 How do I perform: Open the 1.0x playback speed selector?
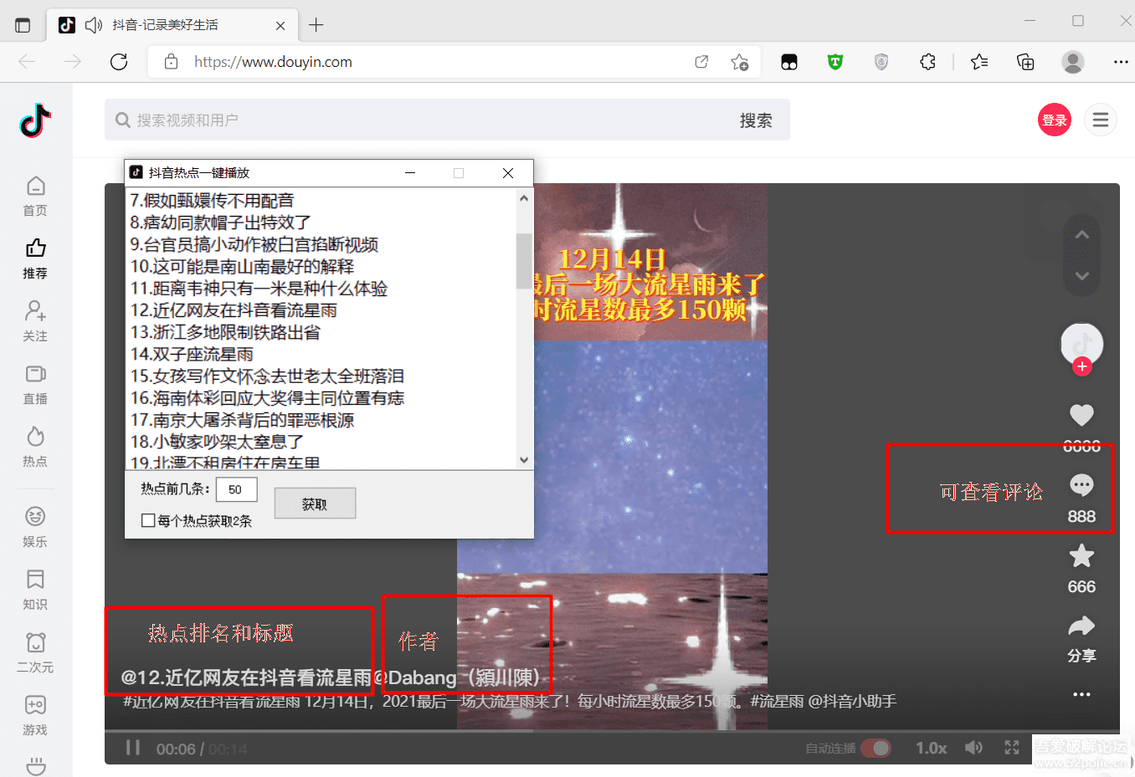coord(931,748)
